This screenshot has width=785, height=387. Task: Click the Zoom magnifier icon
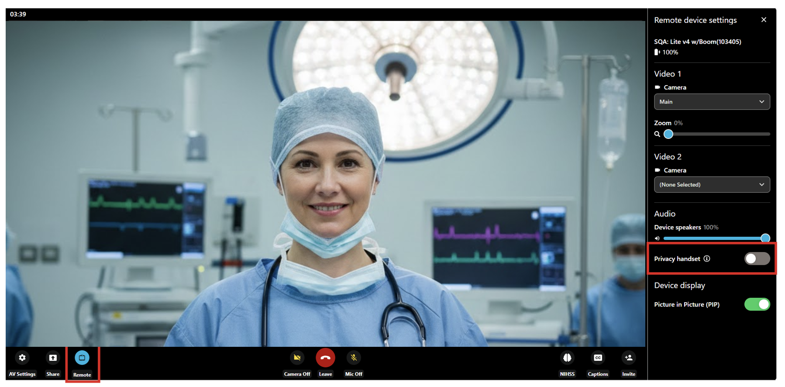[657, 134]
